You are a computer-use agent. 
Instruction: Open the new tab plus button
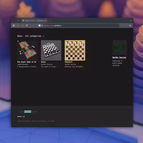[50, 21]
